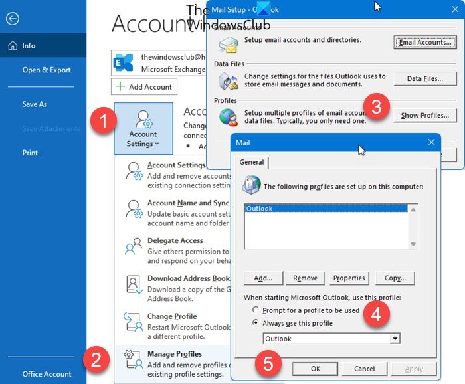Click the Manage Profiles gear icon
Viewport: 465px width, 384px height.
133,359
